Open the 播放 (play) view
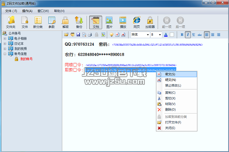This screenshot has width=229, height=152. pyautogui.click(x=123, y=22)
